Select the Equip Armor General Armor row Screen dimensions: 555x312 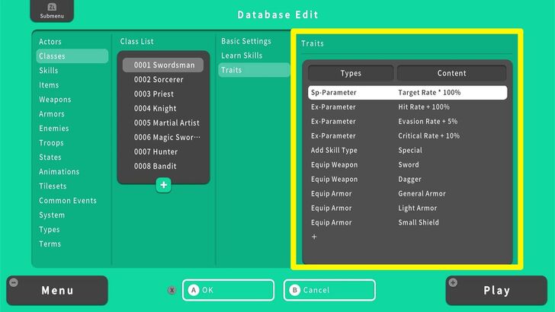407,194
